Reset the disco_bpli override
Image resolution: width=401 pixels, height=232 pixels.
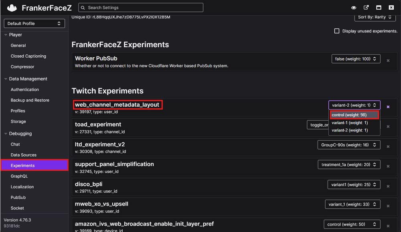pyautogui.click(x=388, y=186)
